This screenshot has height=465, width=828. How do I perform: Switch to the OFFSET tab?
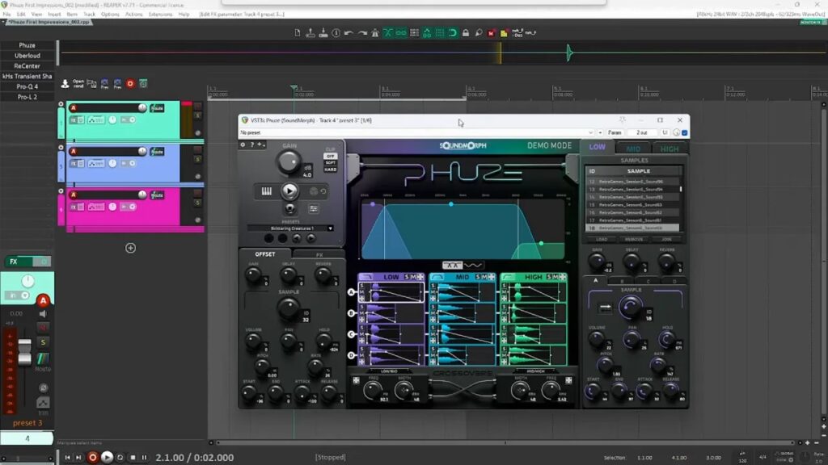tap(265, 254)
